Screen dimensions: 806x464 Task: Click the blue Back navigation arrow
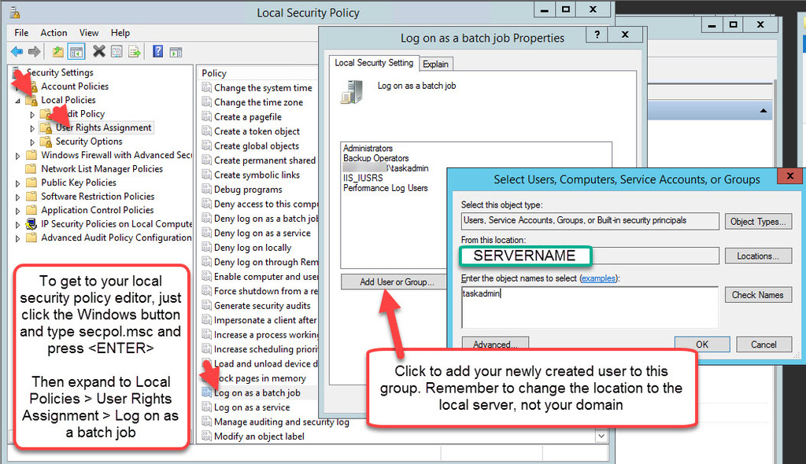pyautogui.click(x=17, y=51)
